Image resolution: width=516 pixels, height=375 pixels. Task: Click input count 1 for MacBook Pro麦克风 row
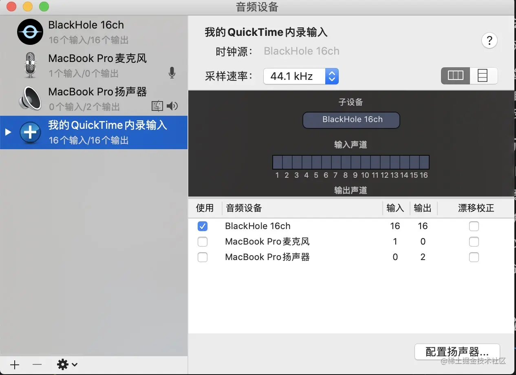[395, 242]
